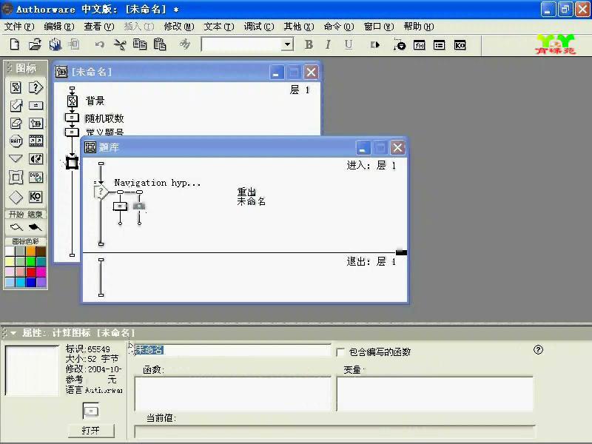Click the 当前值 value field
592x444 pixels.
334,431
